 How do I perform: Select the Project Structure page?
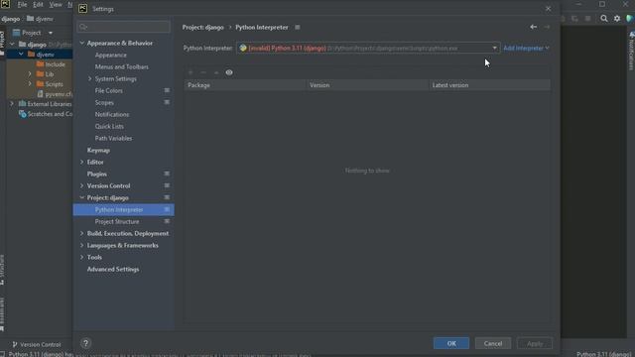tap(117, 221)
